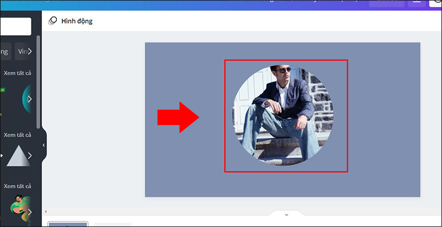Image resolution: width=442 pixels, height=227 pixels.
Task: Show more elements next to person illustration
Action: point(30,211)
